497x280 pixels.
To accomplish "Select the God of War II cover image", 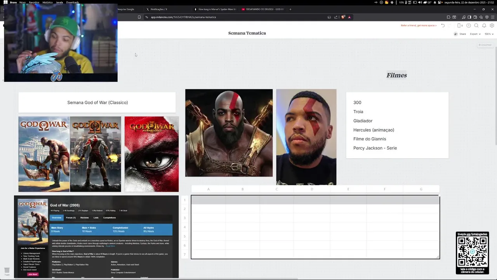I will tap(96, 154).
